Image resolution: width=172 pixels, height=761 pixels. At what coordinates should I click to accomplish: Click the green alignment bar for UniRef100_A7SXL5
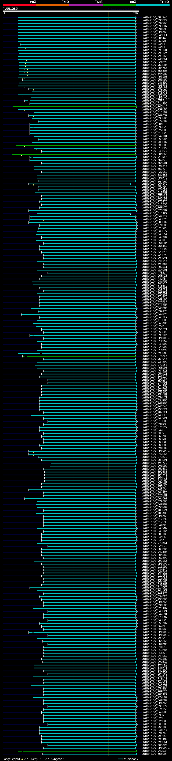79,356
